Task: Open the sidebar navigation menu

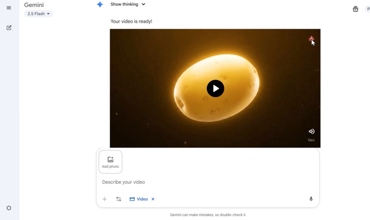Action: point(9,8)
